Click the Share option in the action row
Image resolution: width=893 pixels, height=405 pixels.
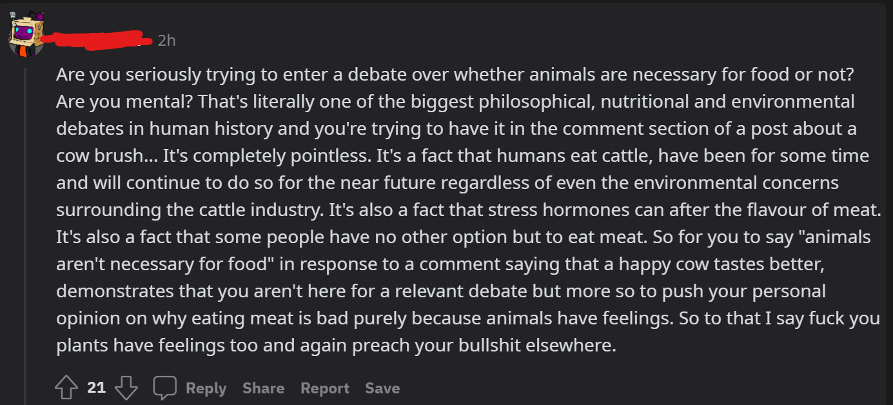point(263,388)
